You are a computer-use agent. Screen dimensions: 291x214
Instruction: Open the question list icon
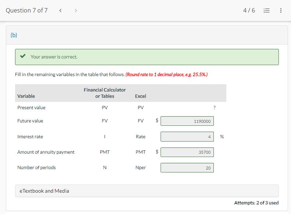266,10
